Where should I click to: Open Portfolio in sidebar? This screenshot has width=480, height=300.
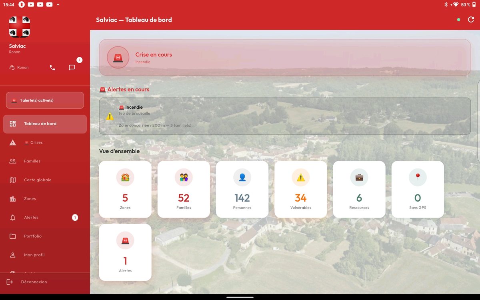click(x=45, y=236)
